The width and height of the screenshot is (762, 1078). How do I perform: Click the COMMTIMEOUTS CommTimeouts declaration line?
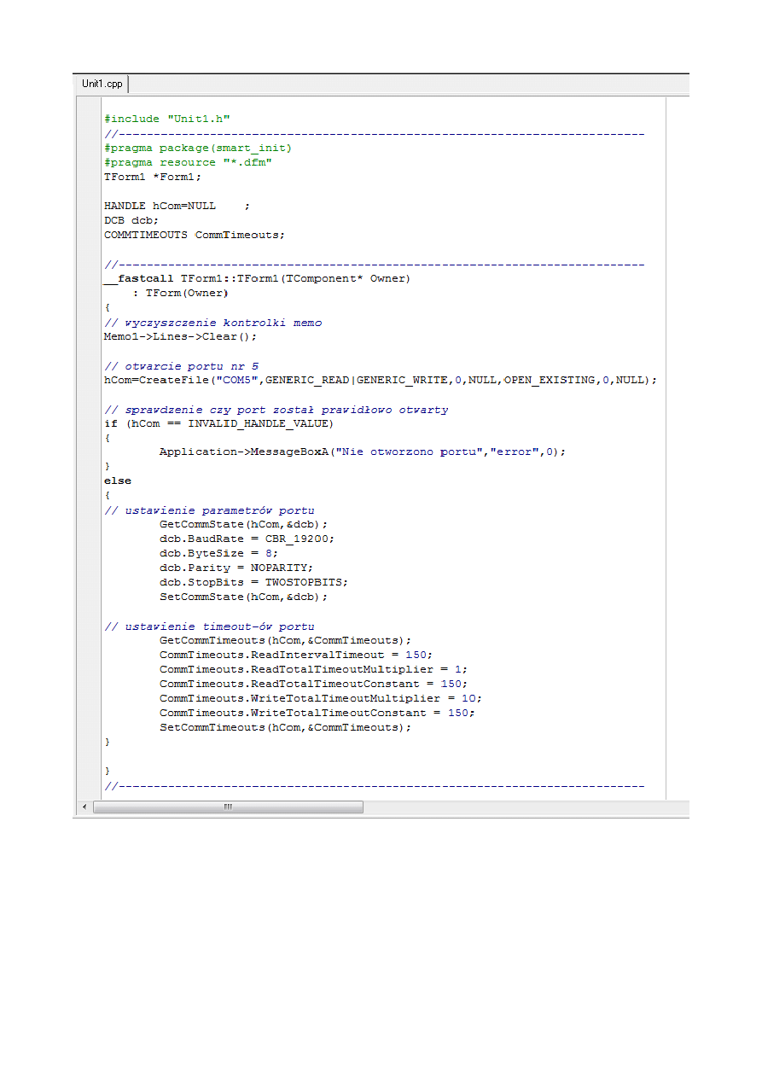coord(195,235)
